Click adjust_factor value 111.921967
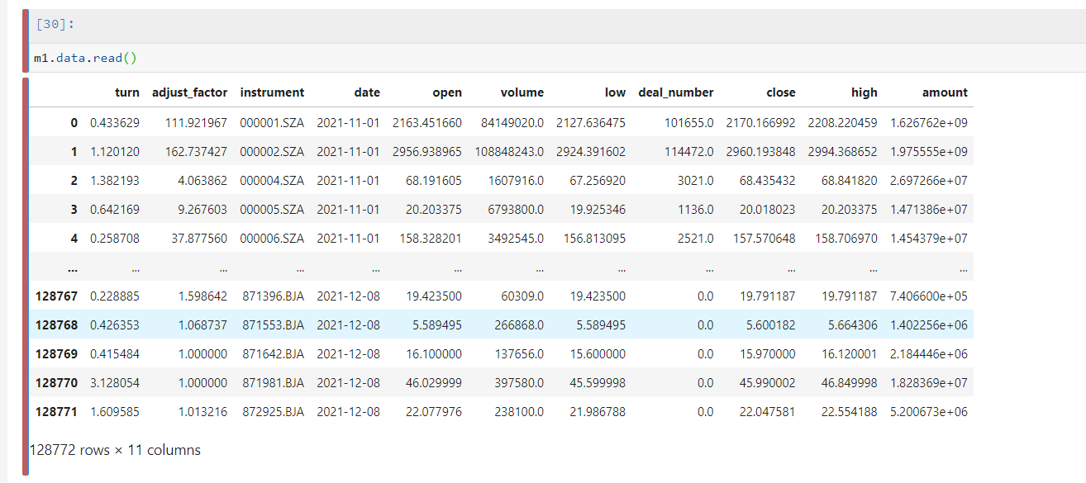Image resolution: width=1086 pixels, height=483 pixels. coord(194,123)
